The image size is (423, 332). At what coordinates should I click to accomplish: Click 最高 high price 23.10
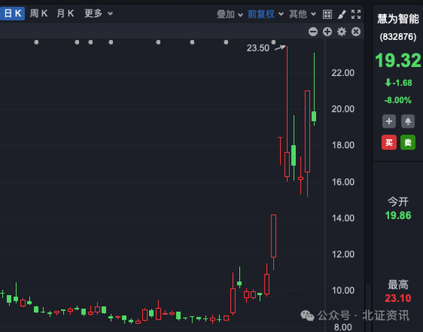click(398, 298)
